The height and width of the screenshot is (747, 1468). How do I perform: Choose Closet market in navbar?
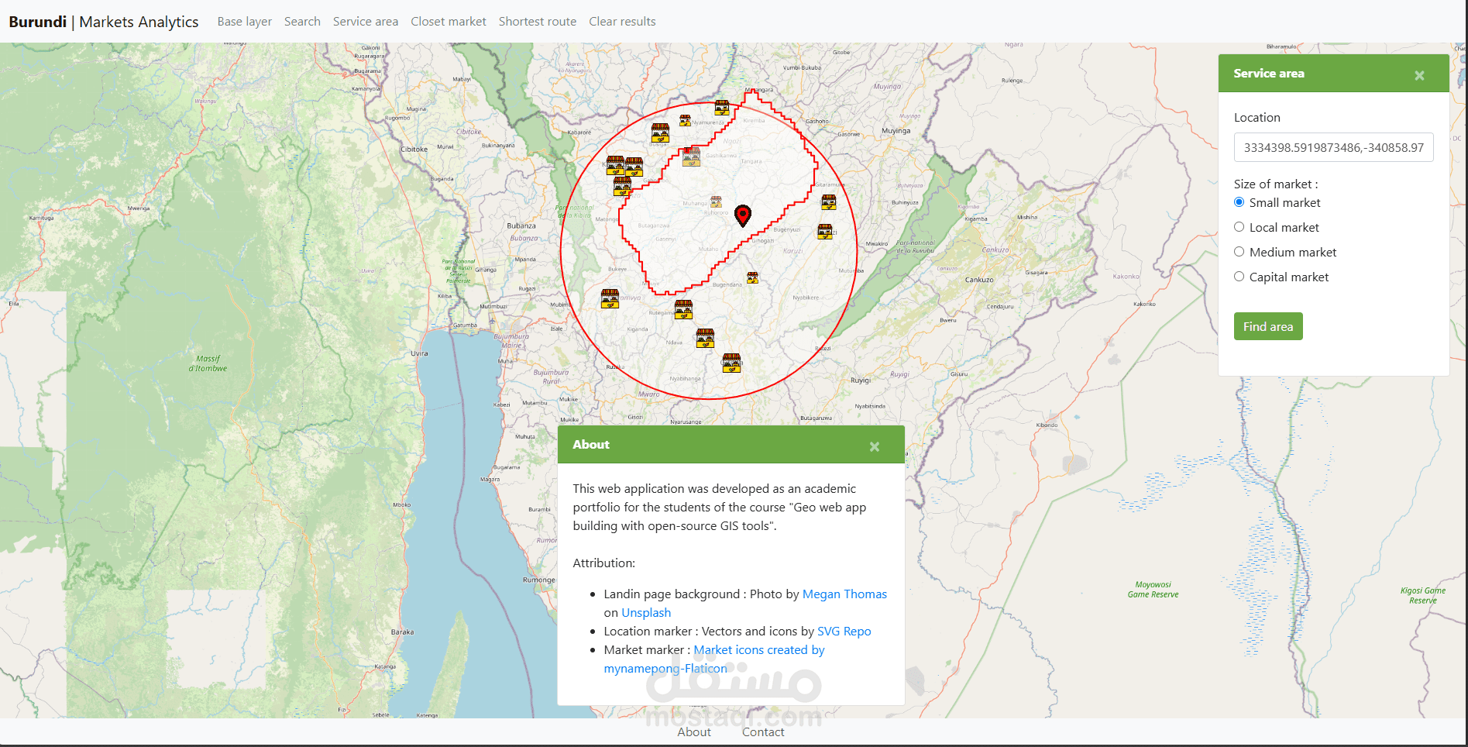tap(449, 22)
